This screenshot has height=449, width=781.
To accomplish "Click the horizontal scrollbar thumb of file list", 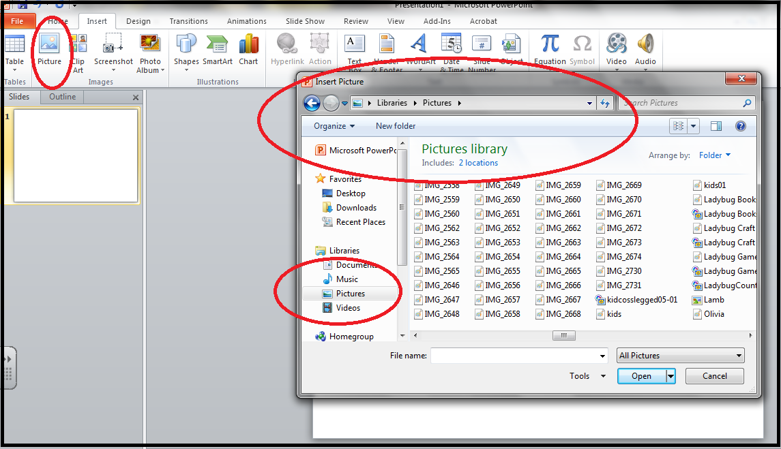I will [564, 335].
